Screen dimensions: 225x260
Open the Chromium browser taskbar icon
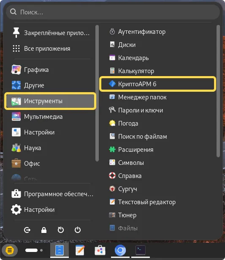120,250
